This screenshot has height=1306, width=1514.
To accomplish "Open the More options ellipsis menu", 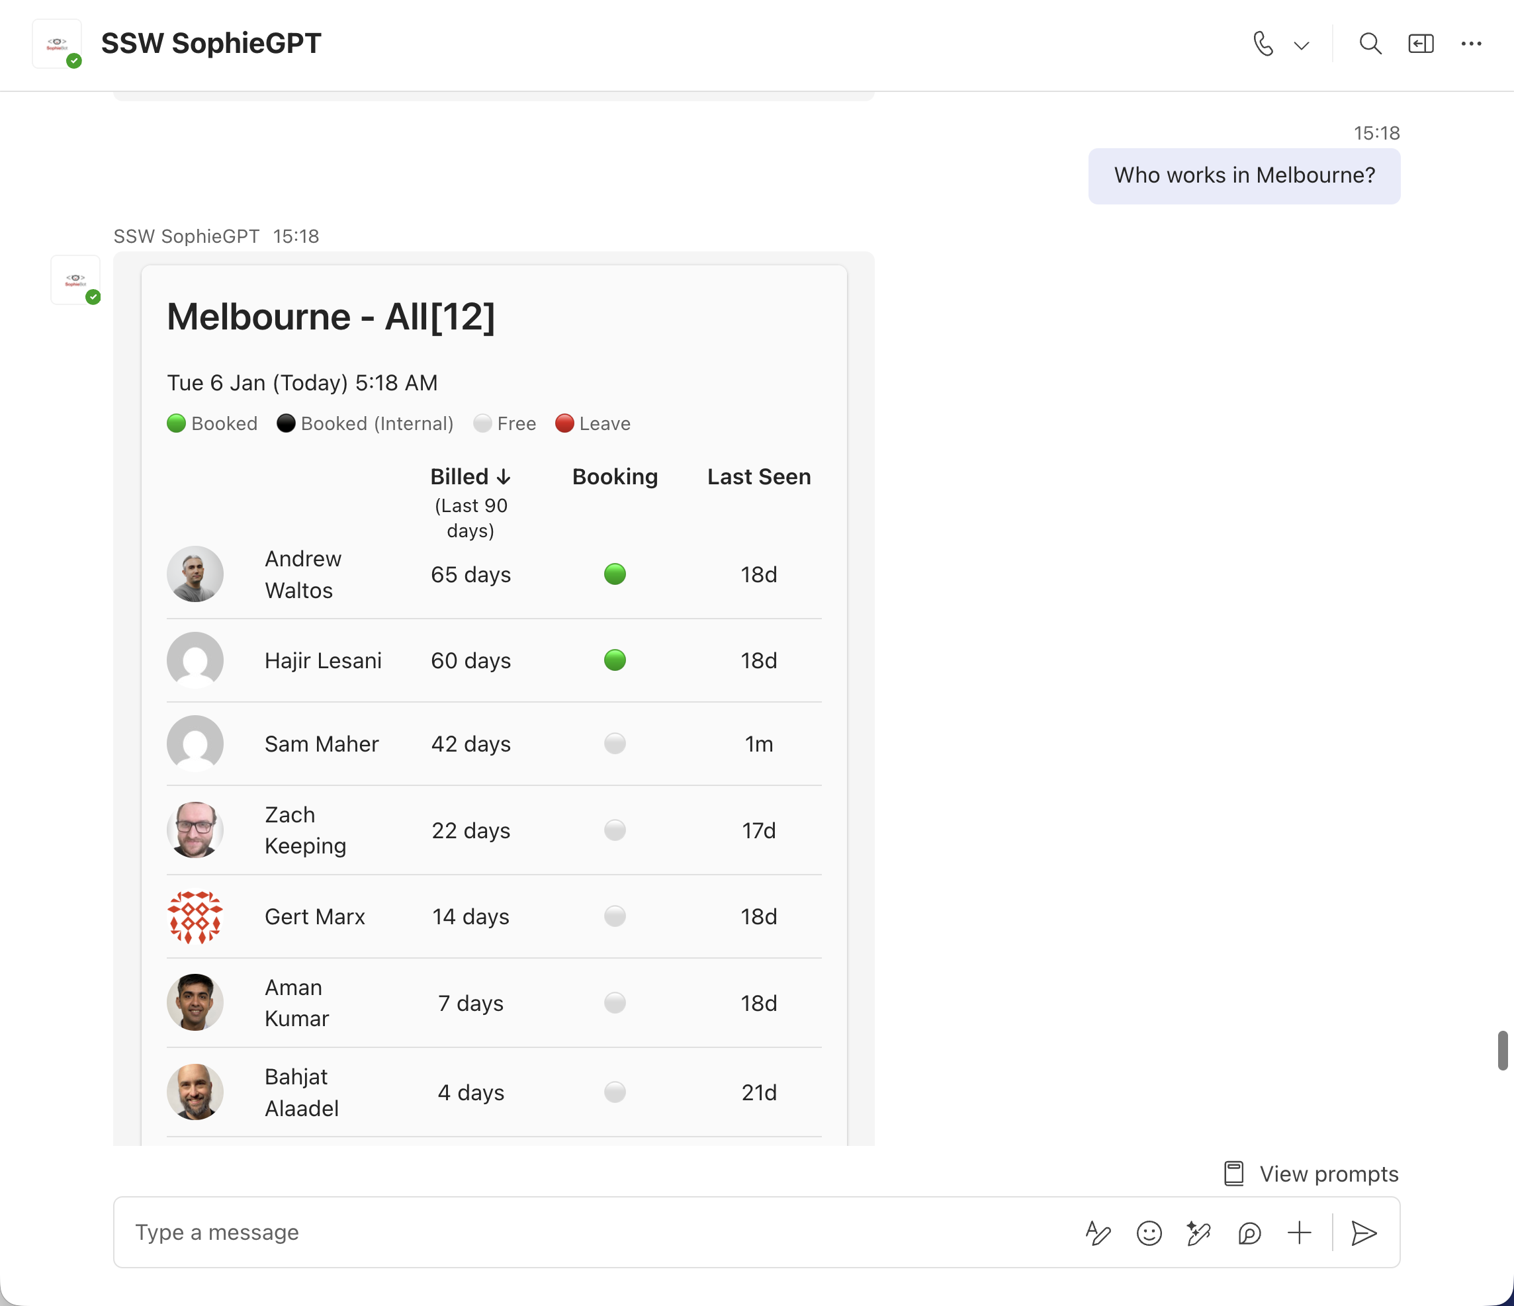I will [x=1471, y=44].
